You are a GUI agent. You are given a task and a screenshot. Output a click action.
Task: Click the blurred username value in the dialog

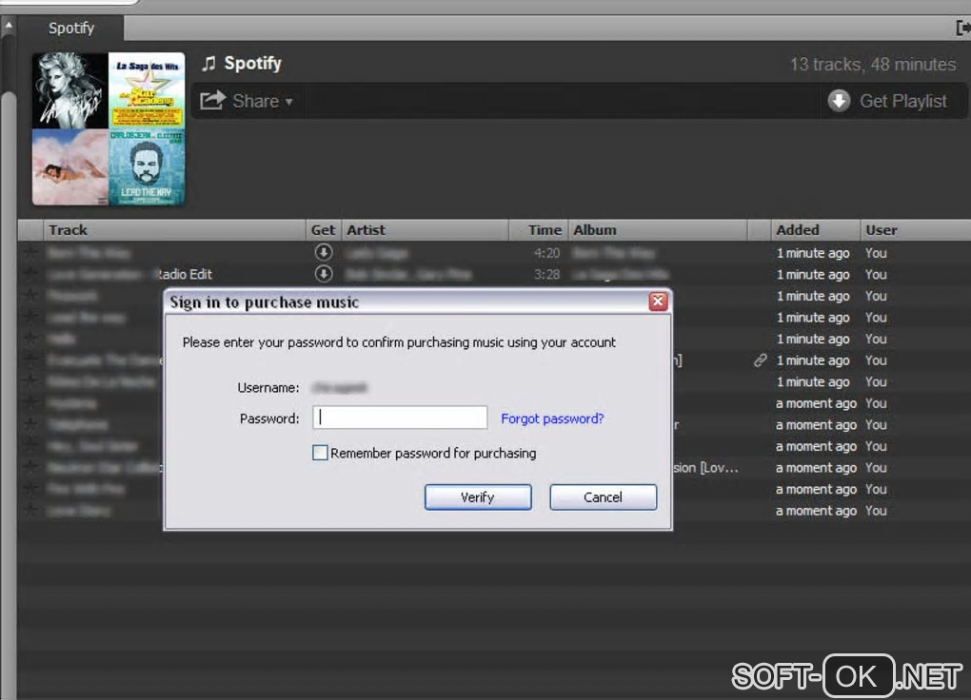[x=339, y=387]
